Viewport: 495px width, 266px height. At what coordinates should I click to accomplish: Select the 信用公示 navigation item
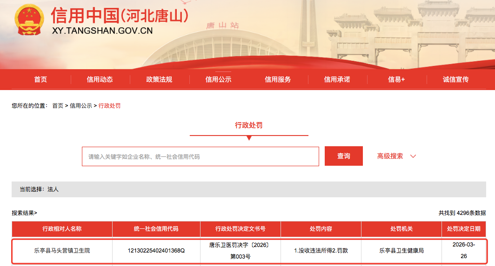(x=218, y=79)
